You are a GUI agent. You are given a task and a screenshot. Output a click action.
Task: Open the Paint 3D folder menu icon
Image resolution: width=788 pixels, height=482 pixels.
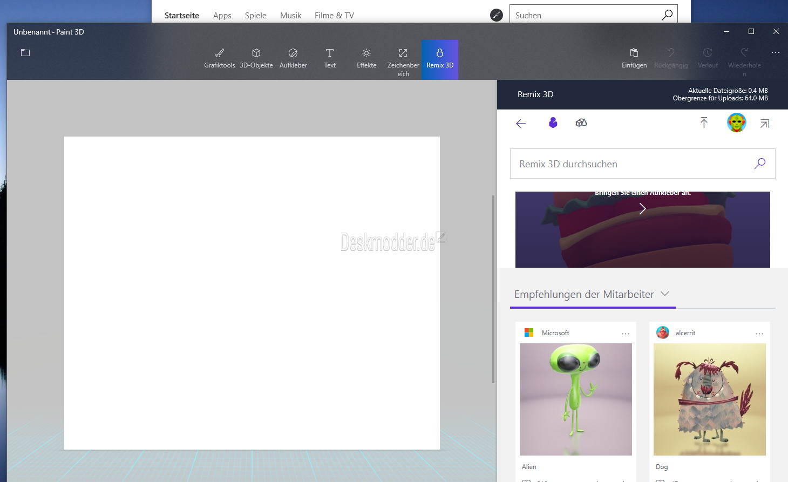tap(25, 53)
